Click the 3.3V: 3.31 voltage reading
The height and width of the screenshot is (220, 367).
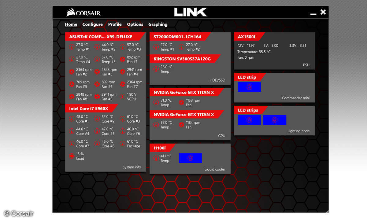[298, 46]
